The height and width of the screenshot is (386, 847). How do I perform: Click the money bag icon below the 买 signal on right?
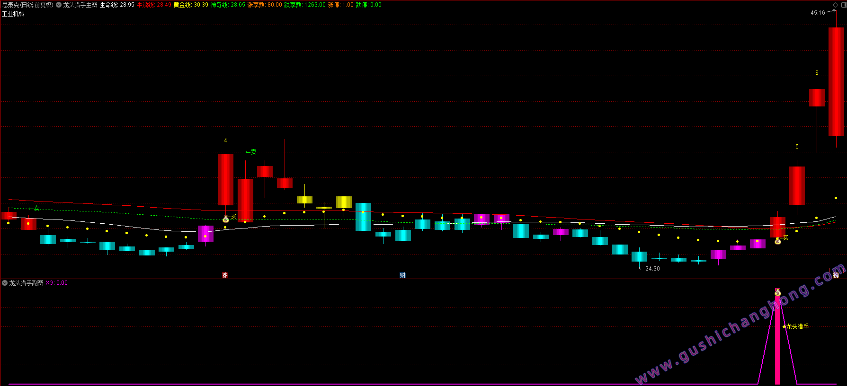click(x=777, y=241)
